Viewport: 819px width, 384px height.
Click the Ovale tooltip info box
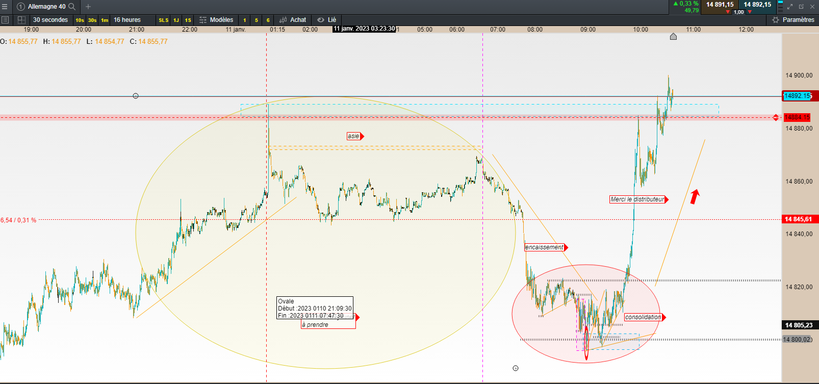(x=315, y=308)
